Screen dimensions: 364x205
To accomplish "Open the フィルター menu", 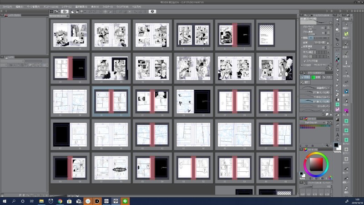I will point(108,7).
